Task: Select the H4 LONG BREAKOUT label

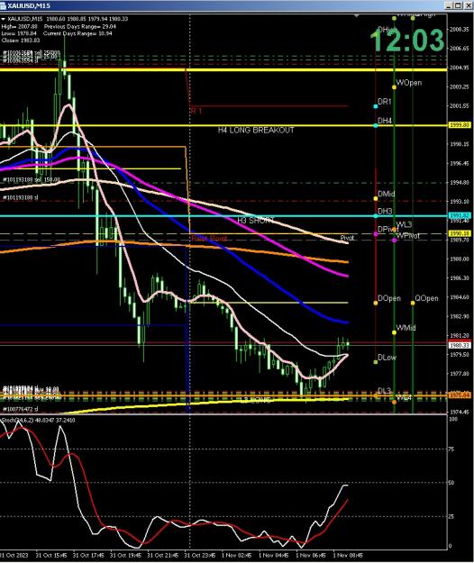Action: (x=256, y=131)
